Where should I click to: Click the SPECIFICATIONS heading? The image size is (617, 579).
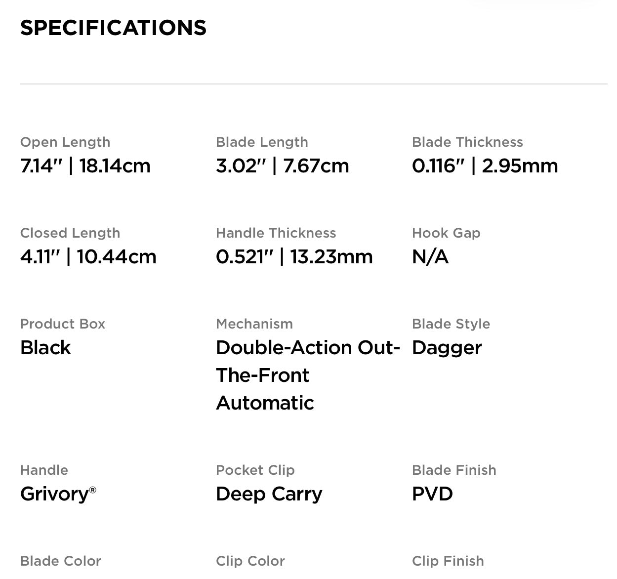pyautogui.click(x=113, y=28)
